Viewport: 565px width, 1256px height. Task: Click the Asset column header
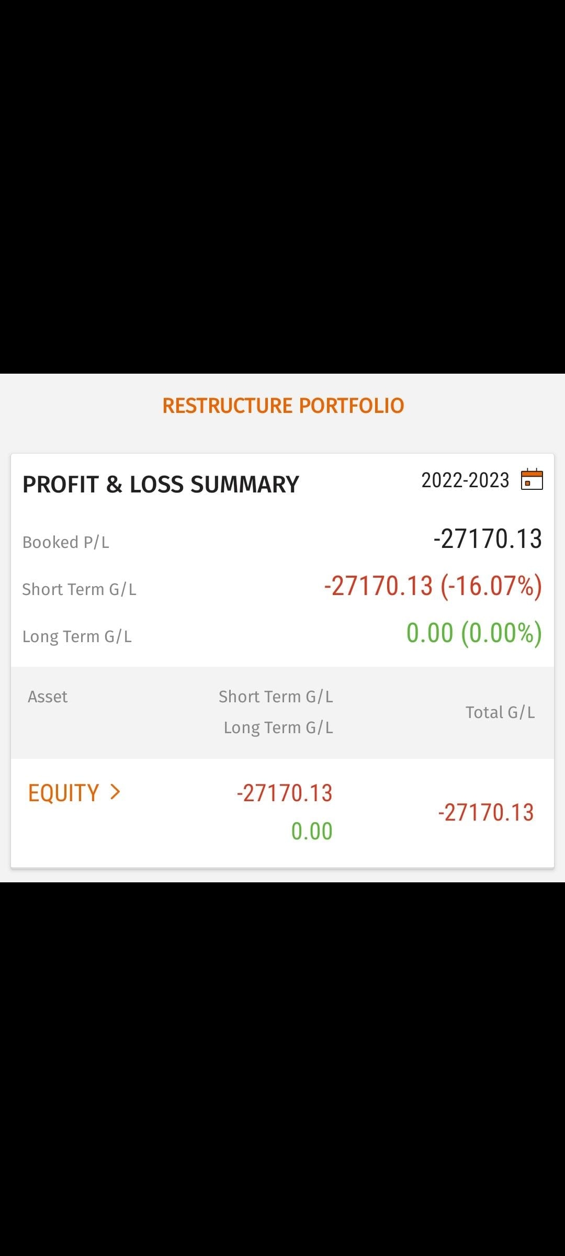tap(48, 697)
